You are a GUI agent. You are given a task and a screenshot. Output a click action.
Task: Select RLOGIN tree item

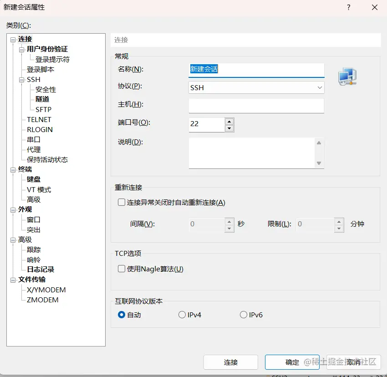[x=40, y=130]
